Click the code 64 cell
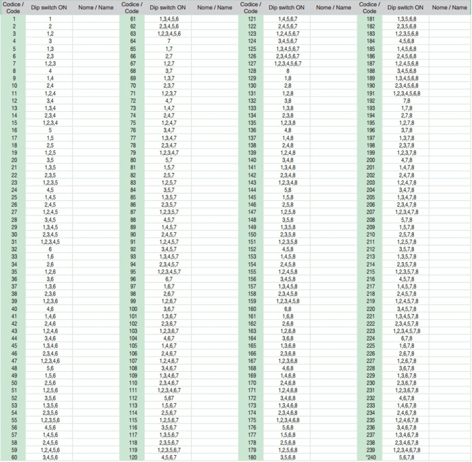Viewport: 472px width, 462px height. (133, 41)
